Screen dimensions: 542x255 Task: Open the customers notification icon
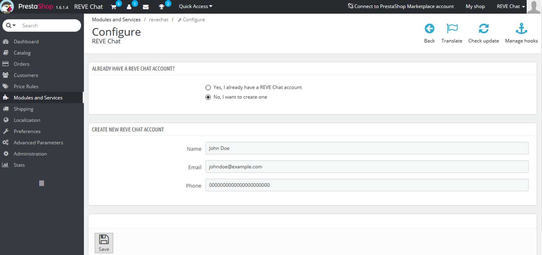tap(129, 7)
